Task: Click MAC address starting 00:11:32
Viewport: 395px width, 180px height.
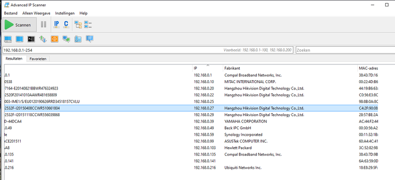Action: (x=368, y=135)
